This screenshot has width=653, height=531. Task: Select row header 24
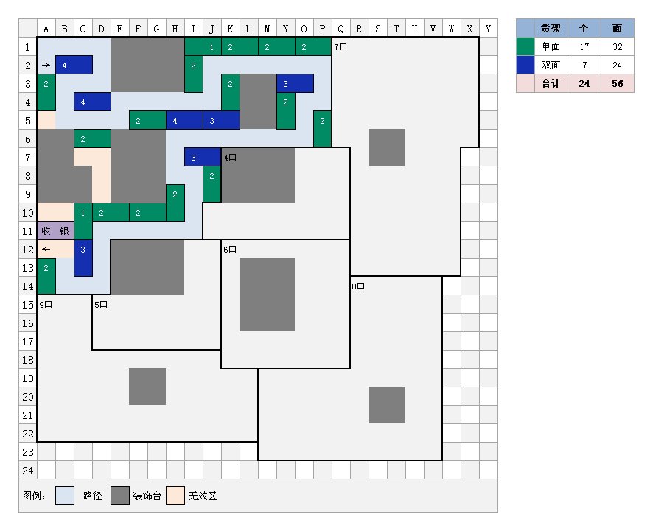coord(28,470)
